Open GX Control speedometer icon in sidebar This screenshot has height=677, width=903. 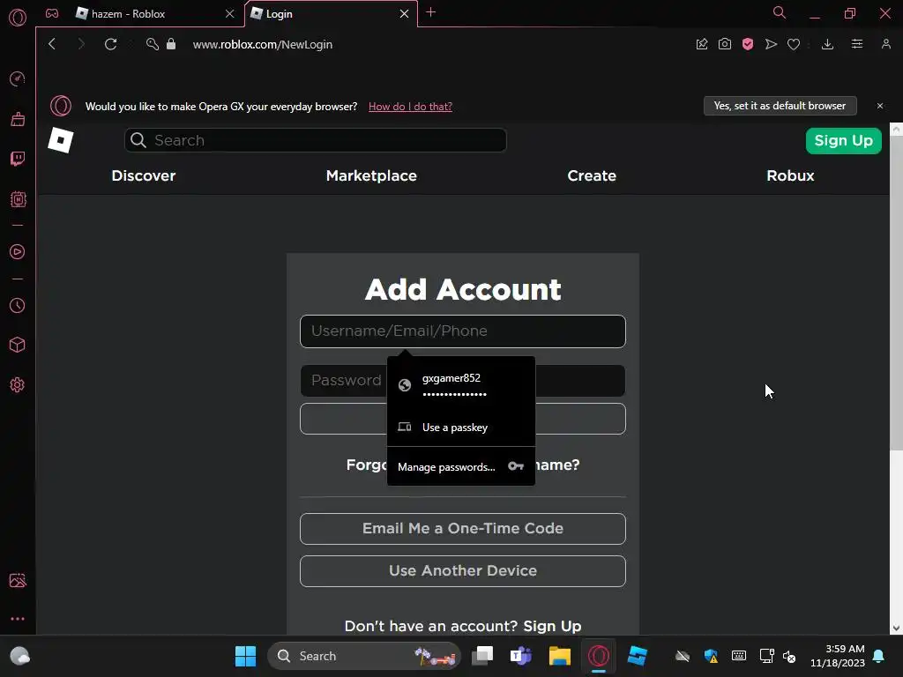[x=18, y=78]
